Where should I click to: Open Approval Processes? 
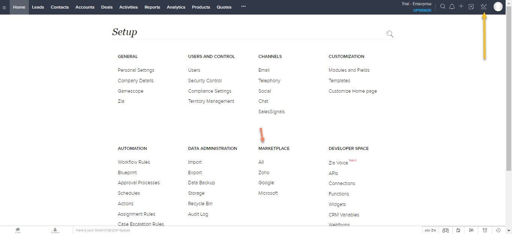point(139,183)
